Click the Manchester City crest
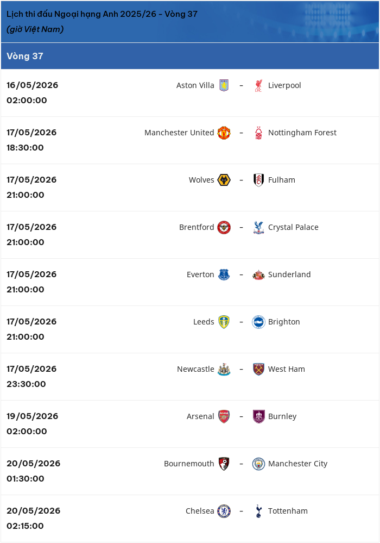The height and width of the screenshot is (543, 380). [x=258, y=464]
